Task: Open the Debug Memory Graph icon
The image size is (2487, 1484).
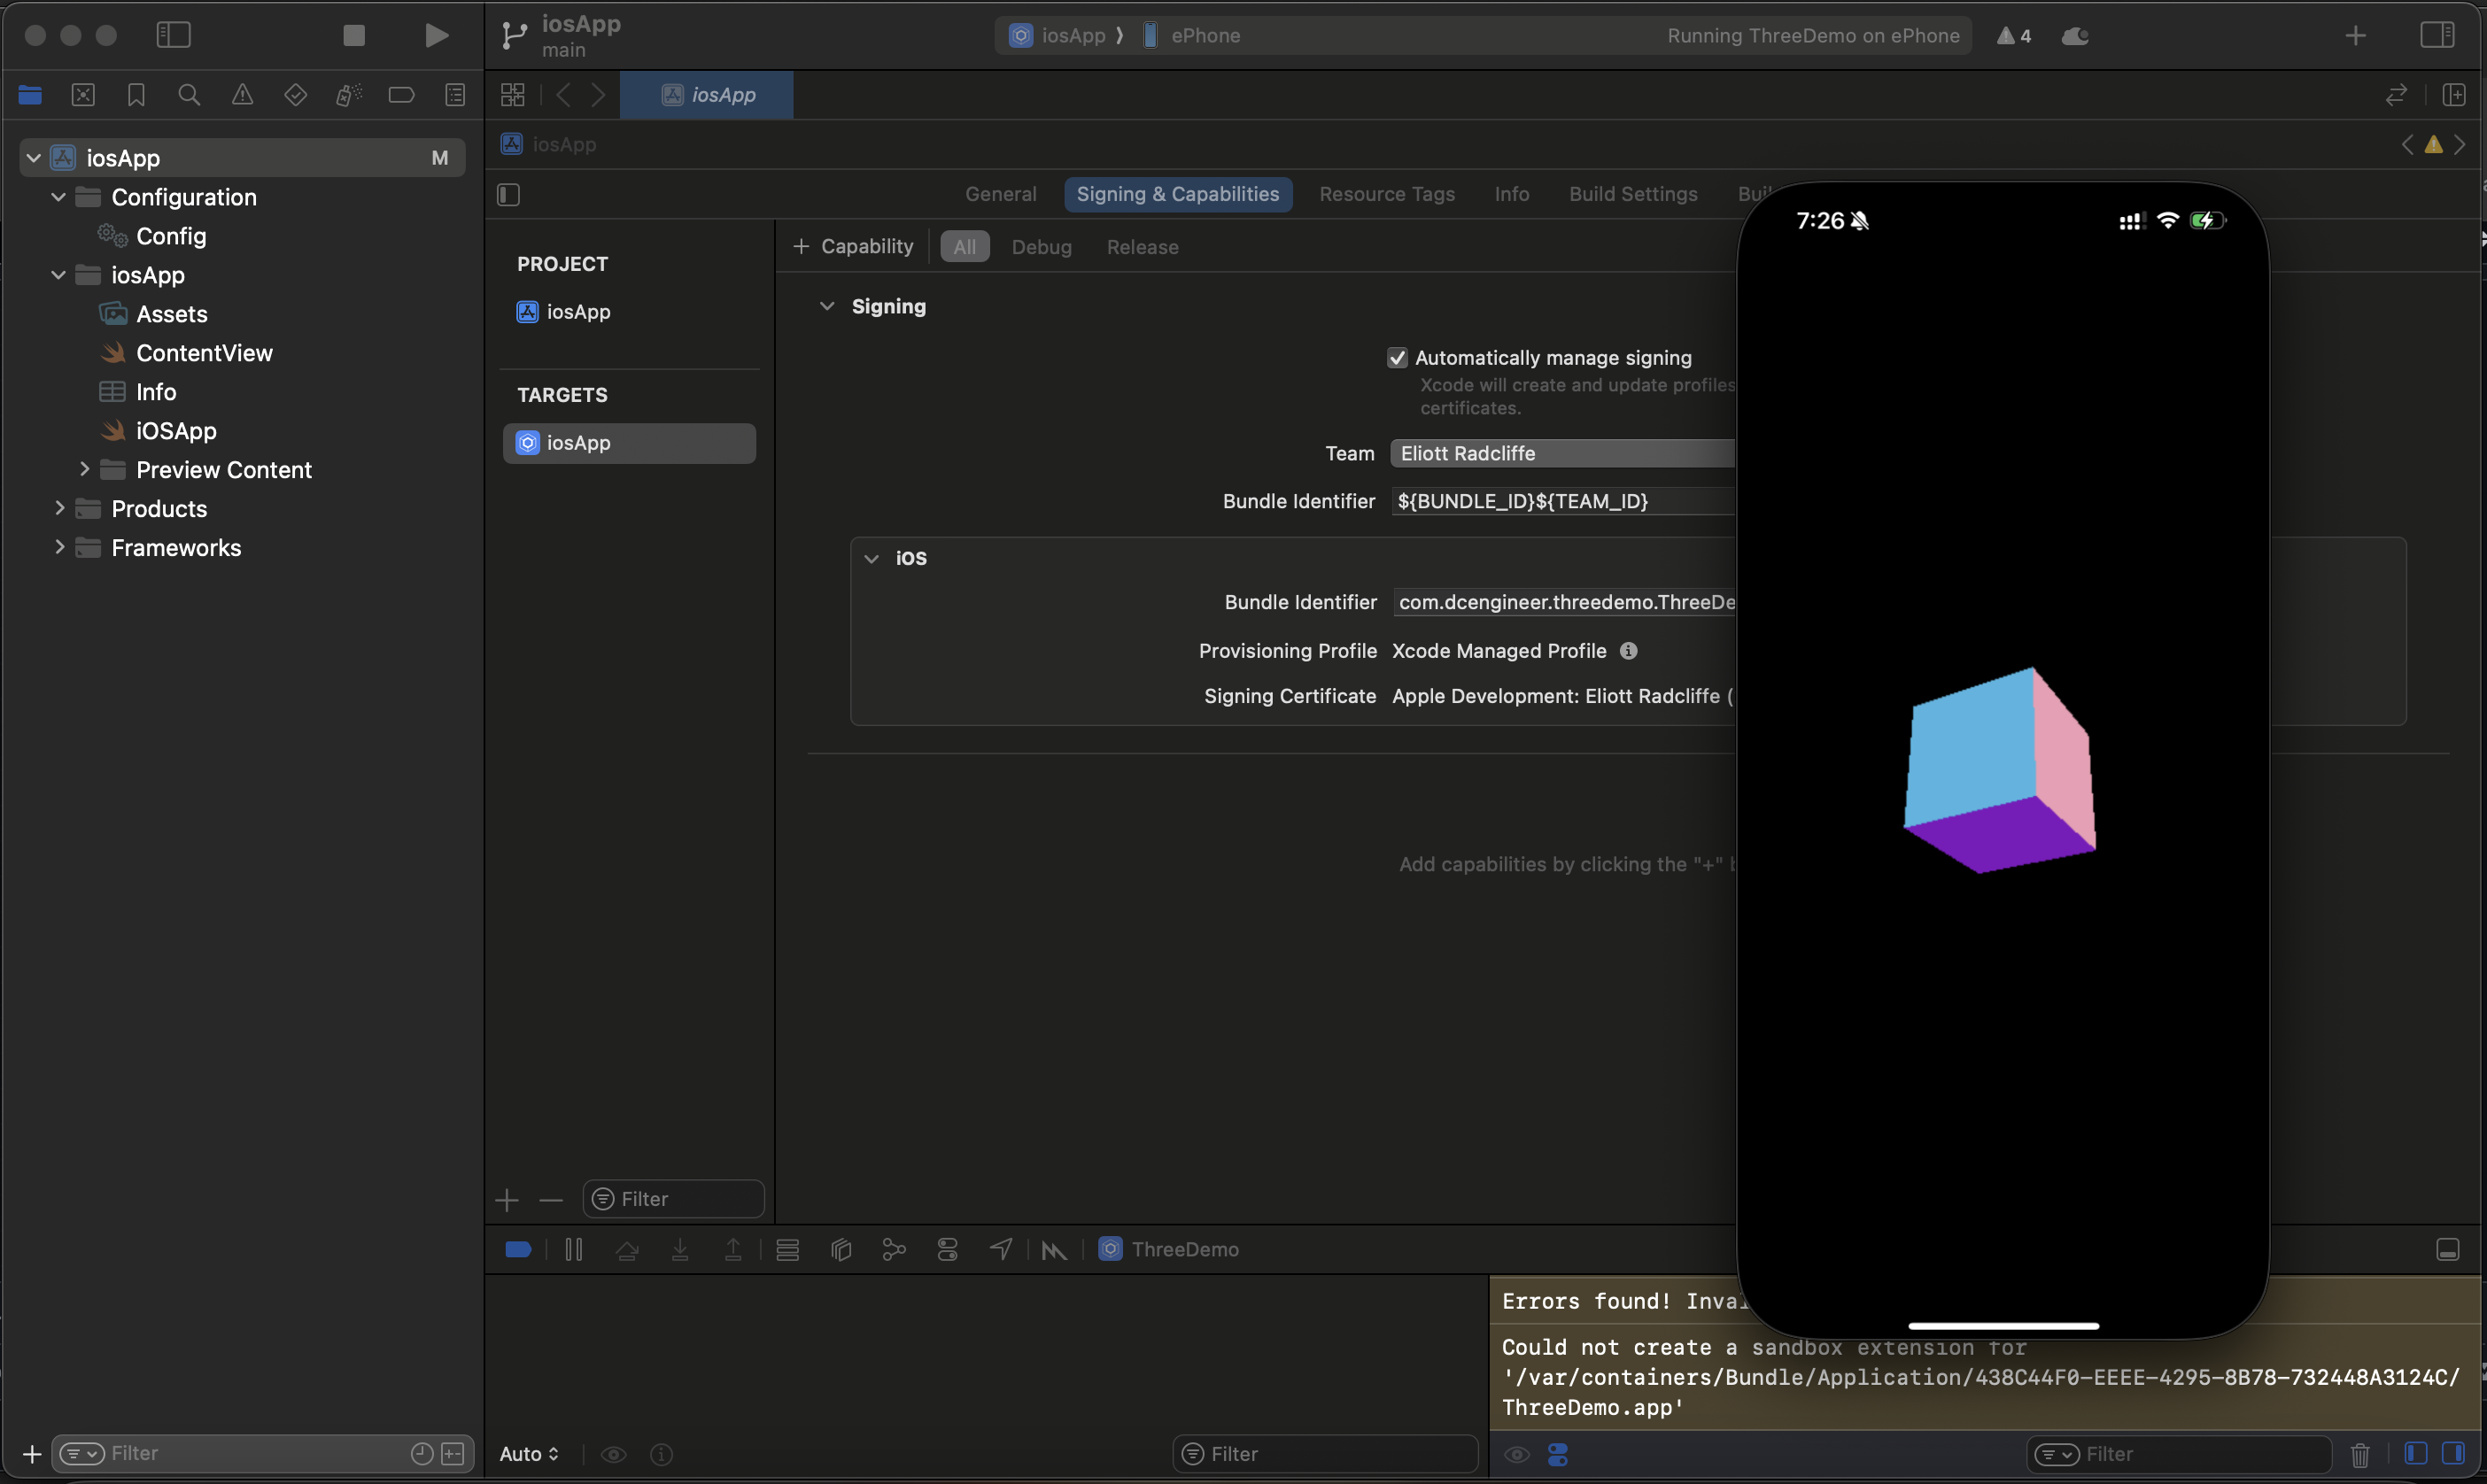Action: (x=894, y=1249)
